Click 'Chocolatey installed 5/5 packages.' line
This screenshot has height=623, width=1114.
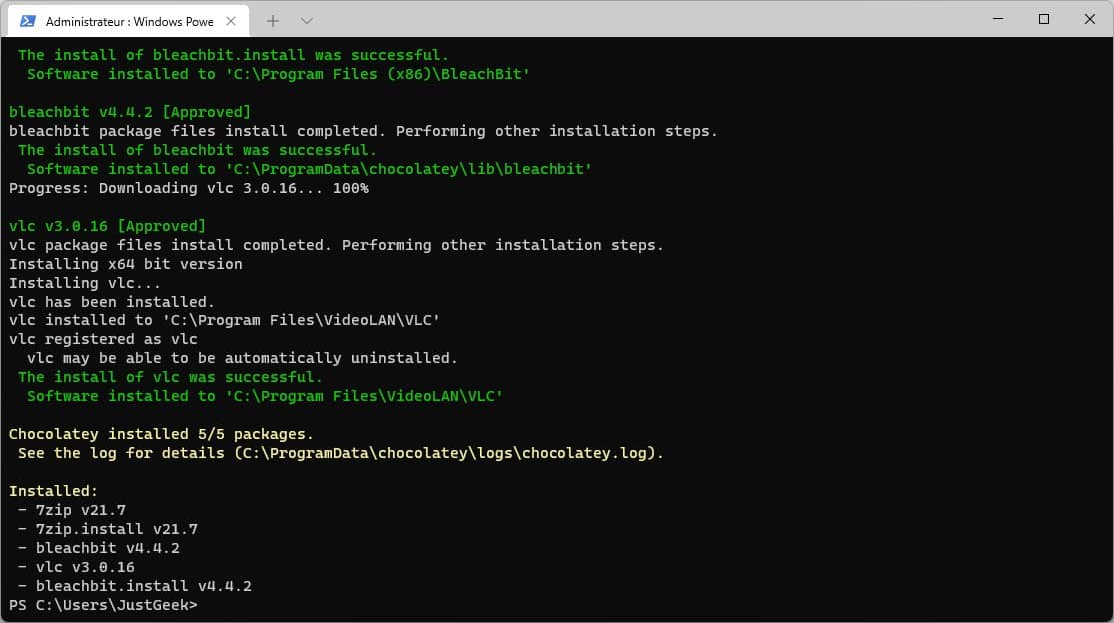[x=161, y=434]
